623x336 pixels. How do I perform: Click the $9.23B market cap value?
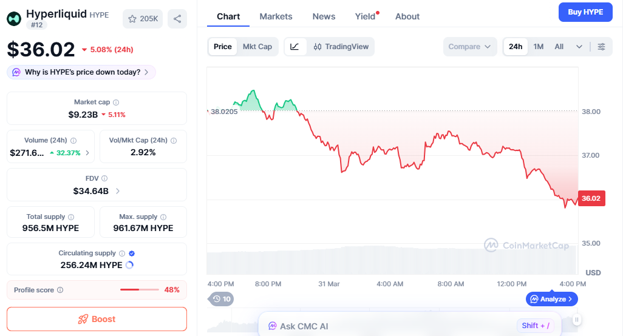[x=83, y=115]
